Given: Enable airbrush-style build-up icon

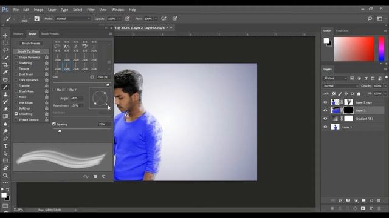Looking at the screenshot, I should point(164,19).
